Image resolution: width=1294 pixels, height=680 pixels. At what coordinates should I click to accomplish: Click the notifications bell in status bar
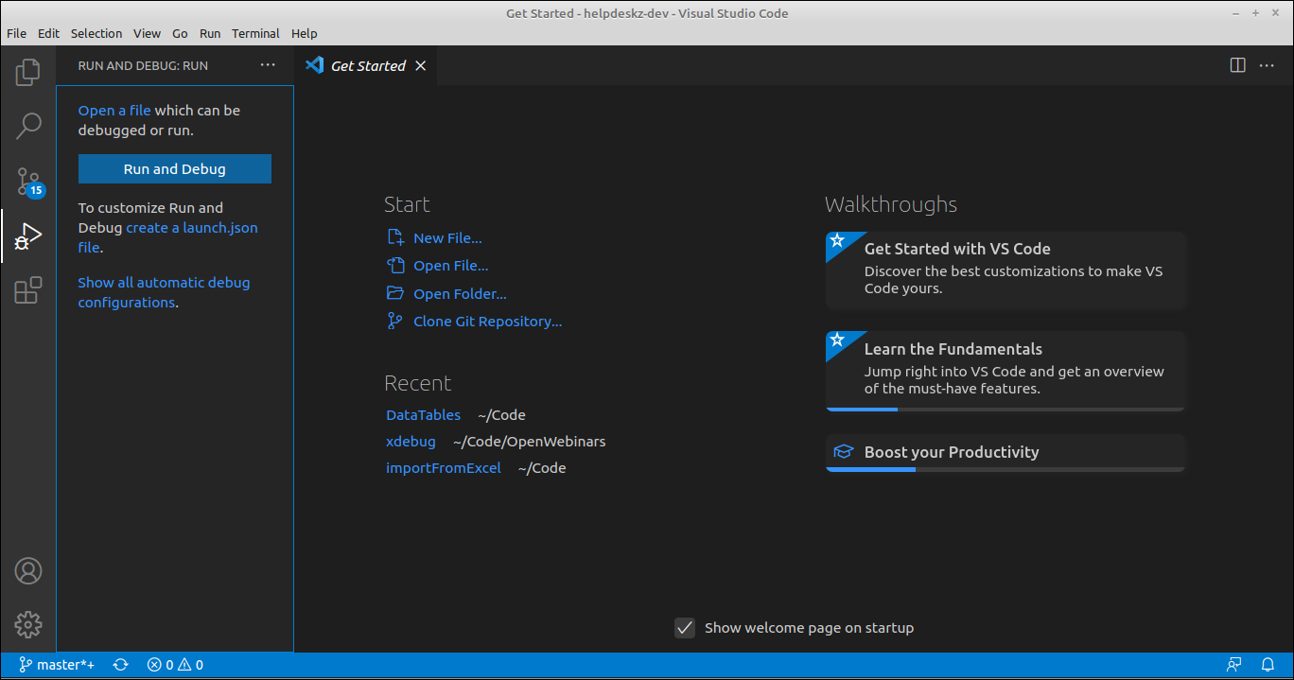click(1268, 665)
